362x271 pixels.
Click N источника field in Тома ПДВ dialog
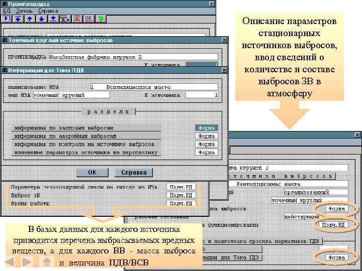click(202, 95)
